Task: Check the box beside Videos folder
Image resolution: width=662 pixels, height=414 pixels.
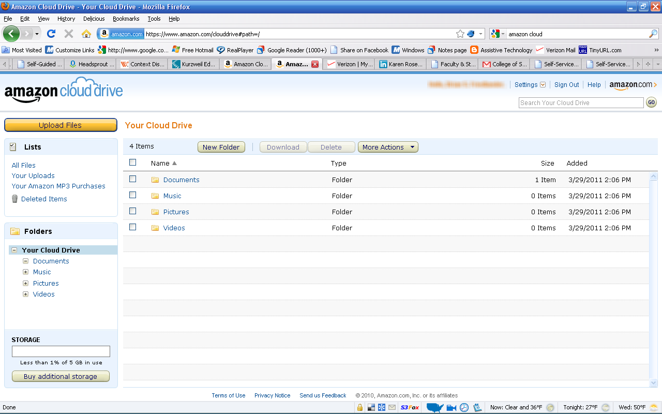Action: 132,226
